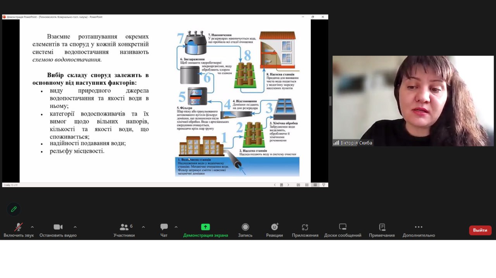Go to previous slide in PowerPoint status bar
The image size is (496, 278).
tap(275, 185)
